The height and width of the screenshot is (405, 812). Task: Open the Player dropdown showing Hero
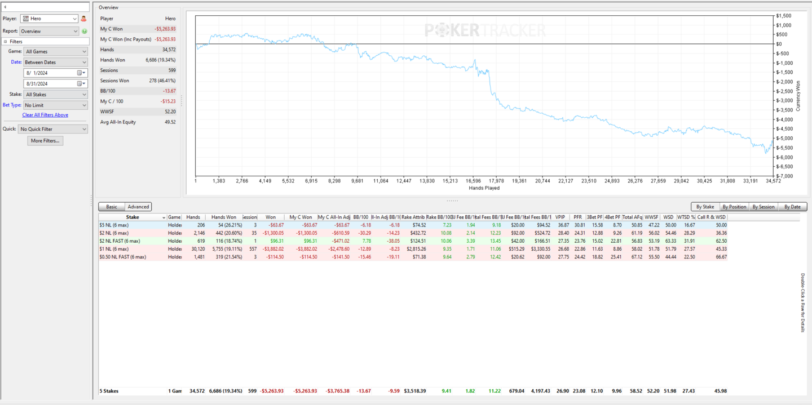click(x=50, y=19)
